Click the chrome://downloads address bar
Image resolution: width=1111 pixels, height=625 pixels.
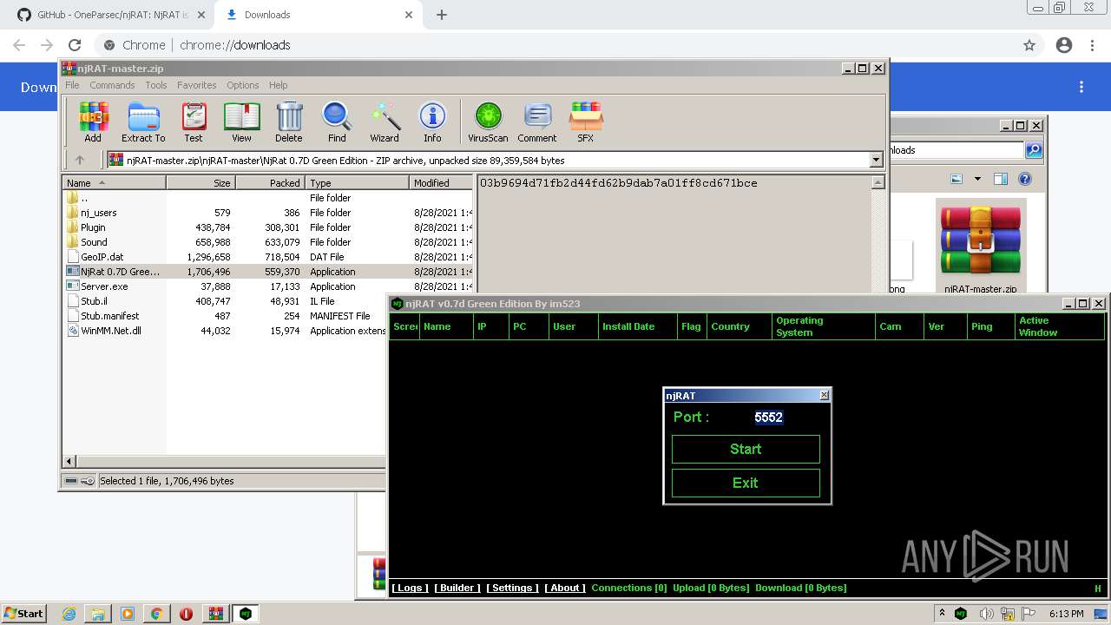coord(555,45)
